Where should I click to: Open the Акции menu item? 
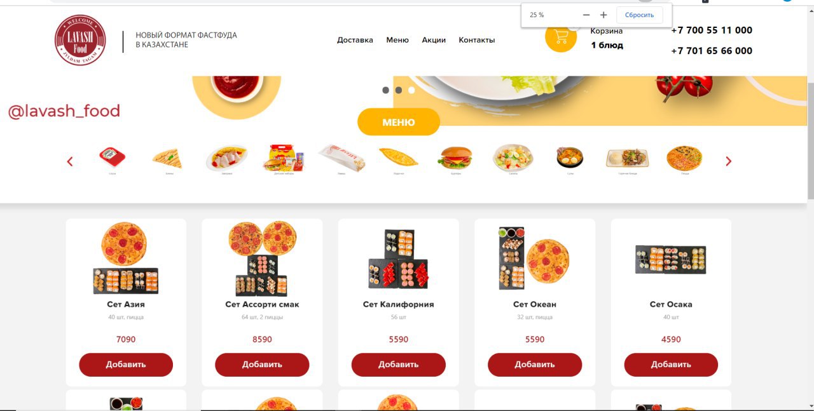pos(434,40)
